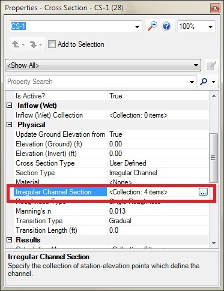Go to next element using down arrow icon

click(33, 44)
